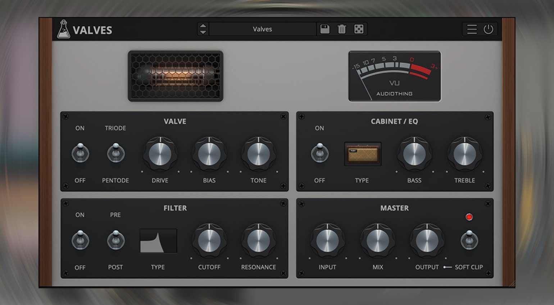Flip the Filter Pre/Post switch

coord(115,240)
